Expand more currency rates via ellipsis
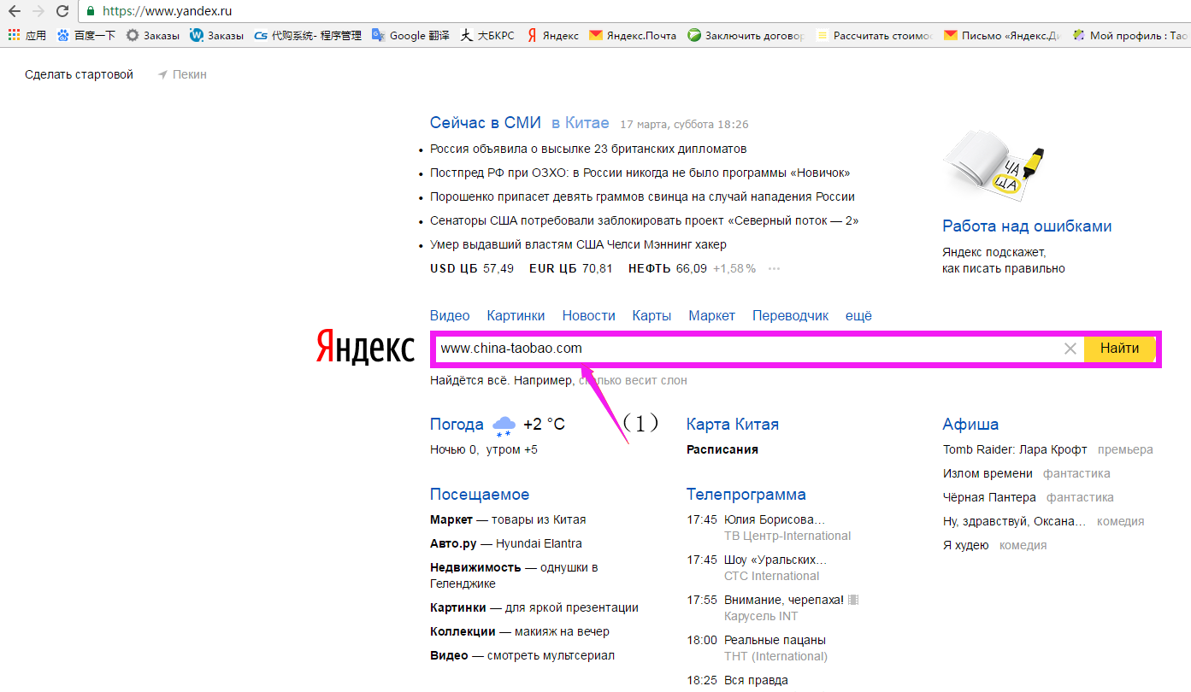This screenshot has width=1191, height=692. point(775,268)
